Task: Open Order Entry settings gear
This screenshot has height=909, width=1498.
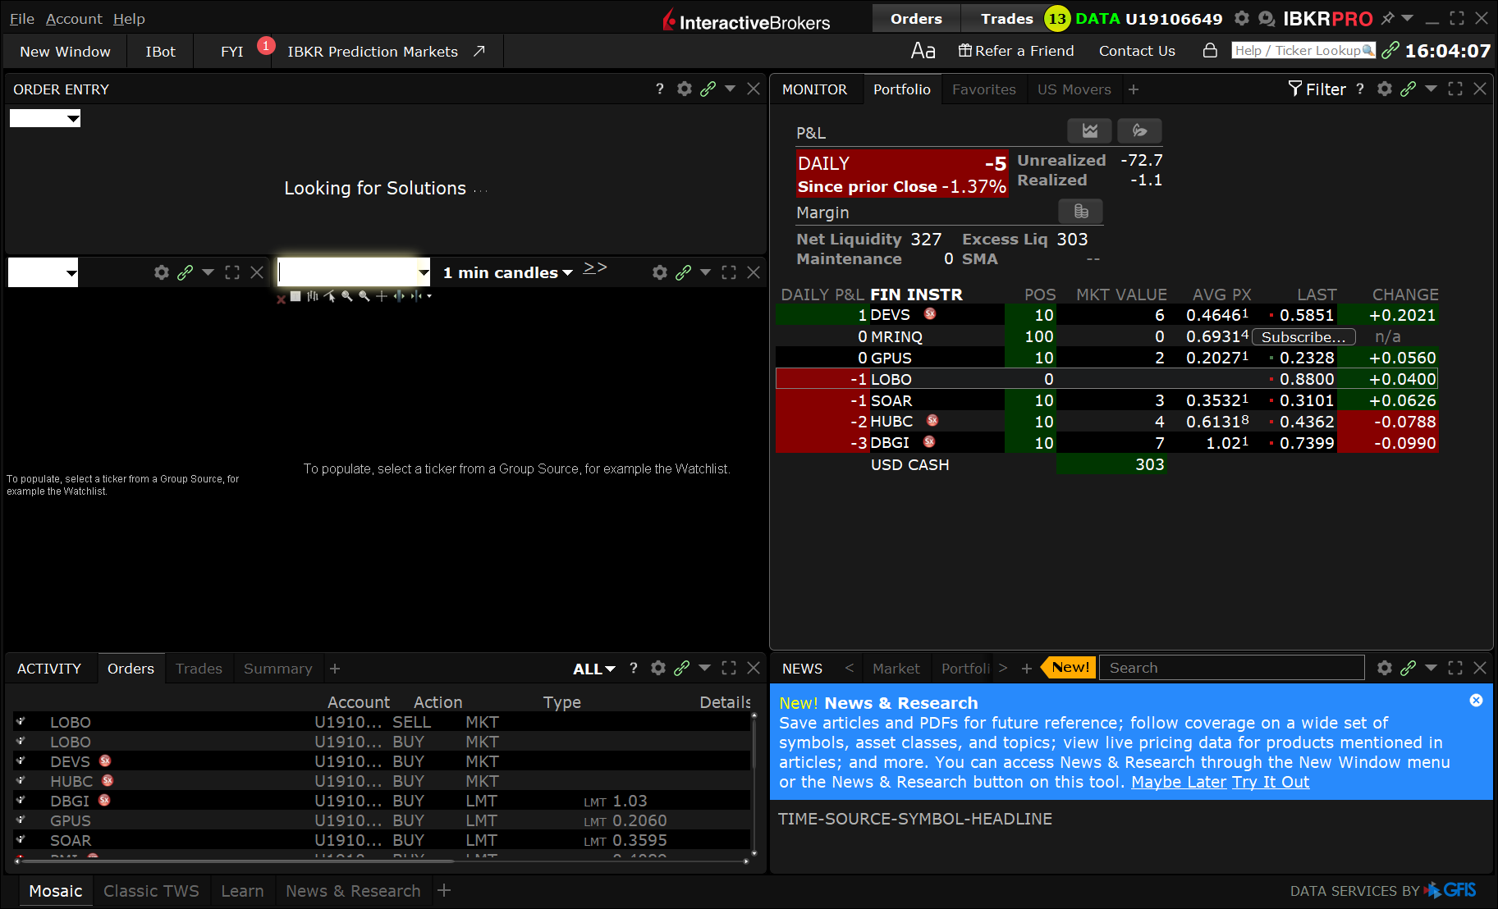Action: tap(685, 89)
